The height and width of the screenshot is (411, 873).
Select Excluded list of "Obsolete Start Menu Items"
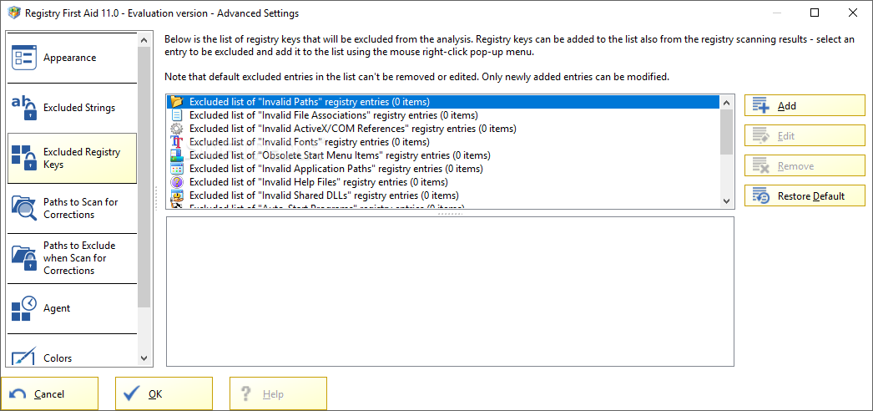(x=443, y=155)
